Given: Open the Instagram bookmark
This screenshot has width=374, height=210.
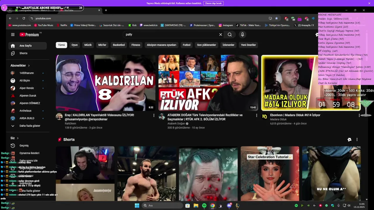Looking at the screenshot, I should coord(226,25).
